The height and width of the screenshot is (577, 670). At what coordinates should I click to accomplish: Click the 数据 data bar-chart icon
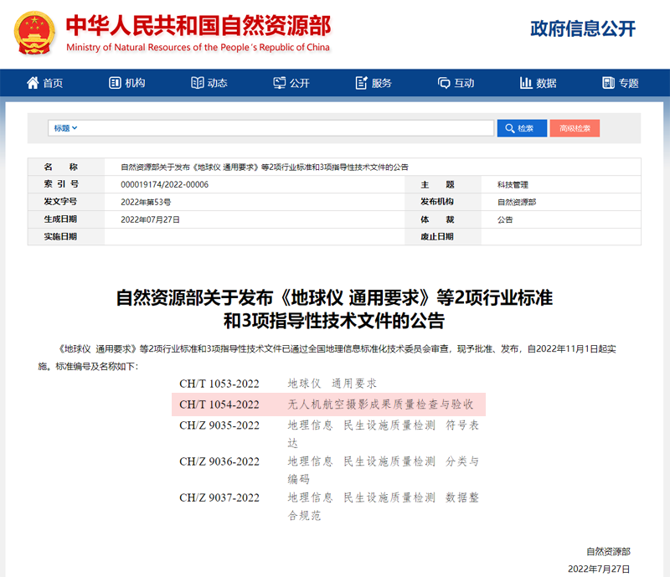524,83
